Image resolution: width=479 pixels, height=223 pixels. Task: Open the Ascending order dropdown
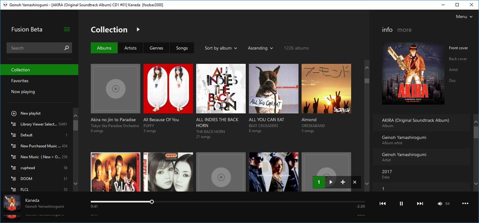[260, 48]
